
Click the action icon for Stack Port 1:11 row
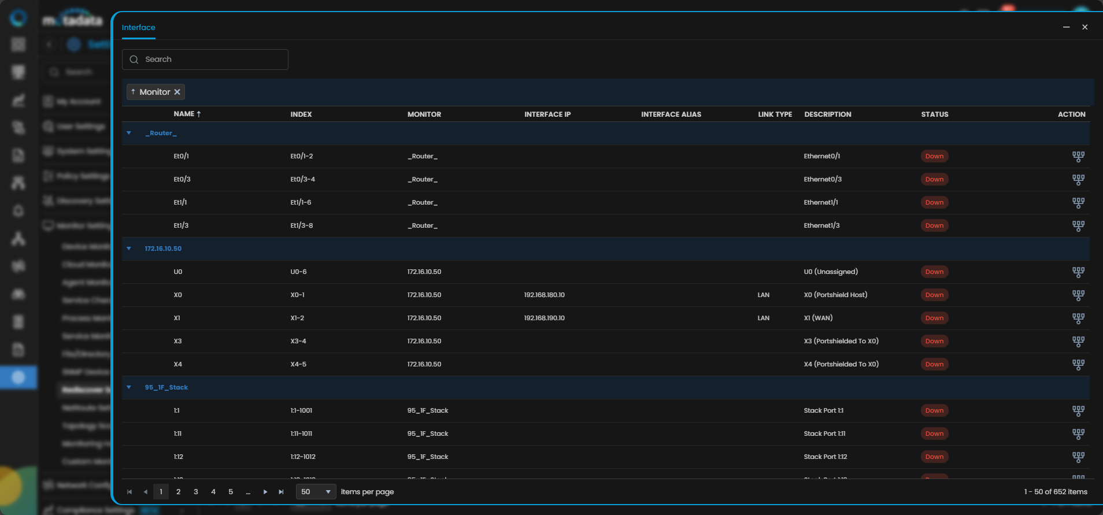[1078, 434]
